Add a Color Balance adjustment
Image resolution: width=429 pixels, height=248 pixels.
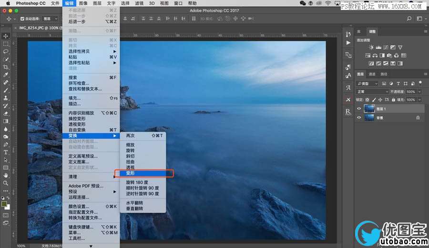coord(375,55)
